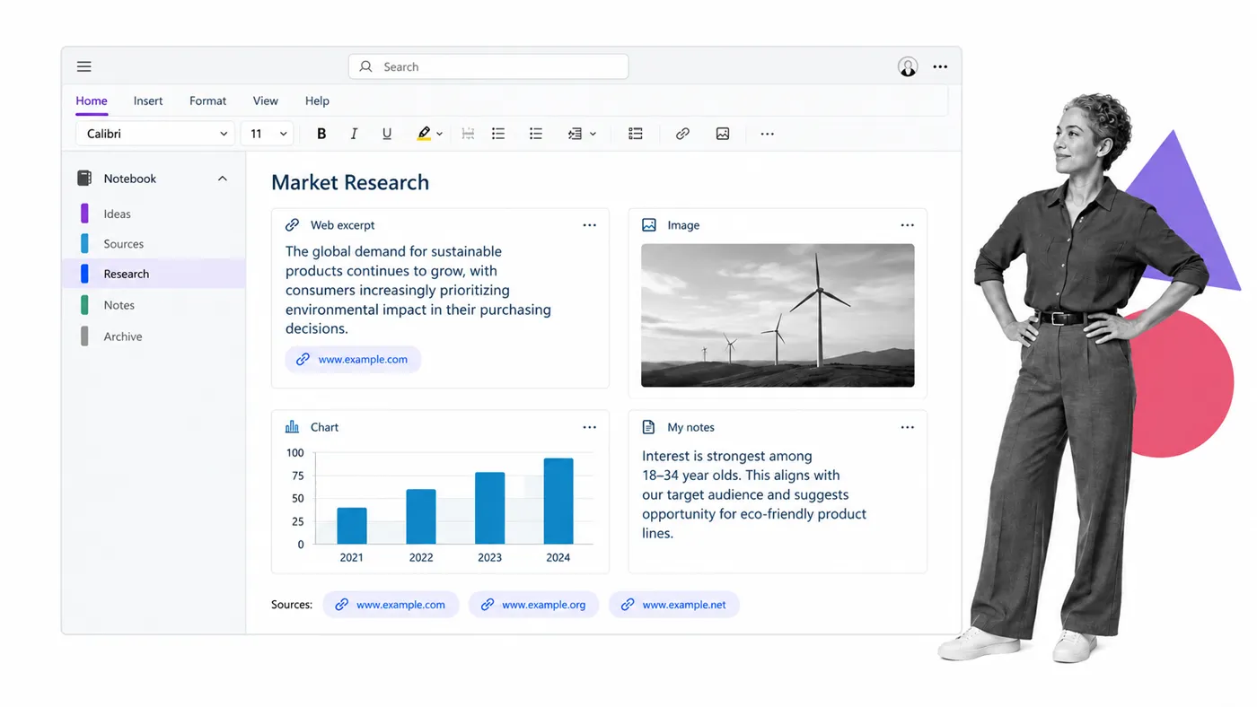Underline the selected text
The height and width of the screenshot is (707, 1257).
click(x=387, y=134)
